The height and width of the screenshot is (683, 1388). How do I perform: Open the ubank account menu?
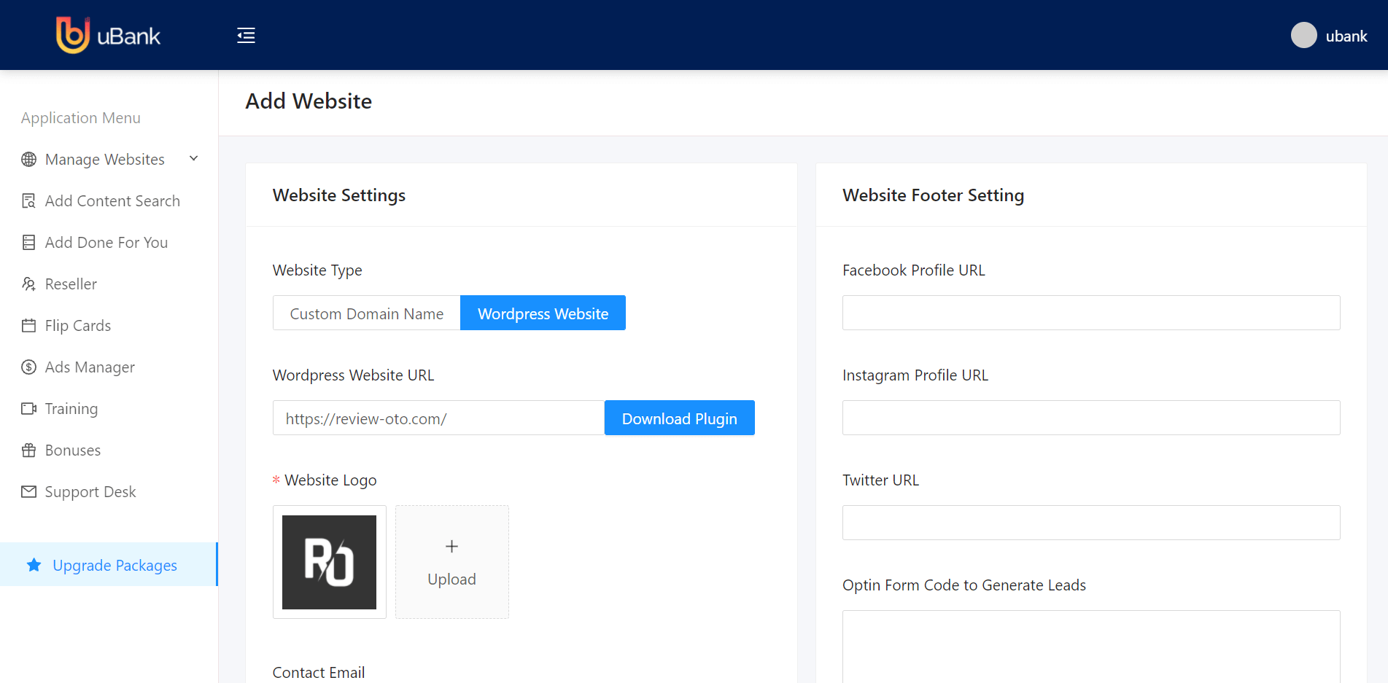[1346, 36]
